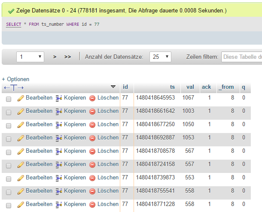Click Kopieren link for ts 1480418771228
Screen dimensions: 262x212
75,204
